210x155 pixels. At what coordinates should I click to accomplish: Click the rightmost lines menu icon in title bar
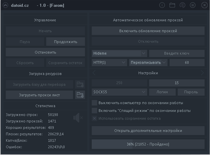click(193, 5)
